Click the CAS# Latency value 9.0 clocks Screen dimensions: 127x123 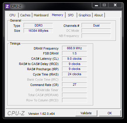[x=75, y=59]
